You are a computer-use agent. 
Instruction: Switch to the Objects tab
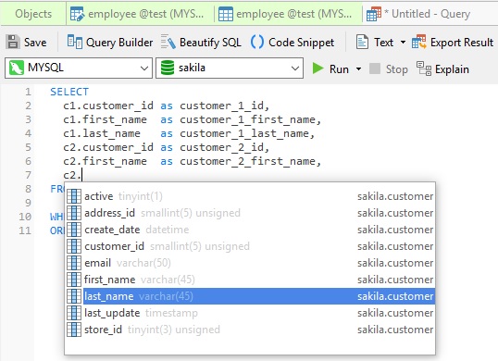point(33,14)
